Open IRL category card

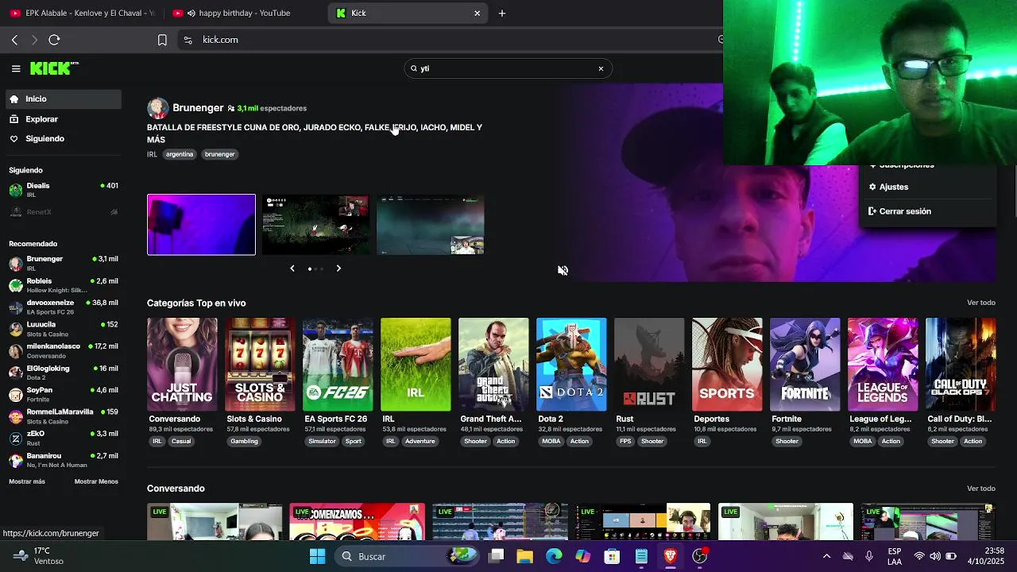(x=416, y=365)
